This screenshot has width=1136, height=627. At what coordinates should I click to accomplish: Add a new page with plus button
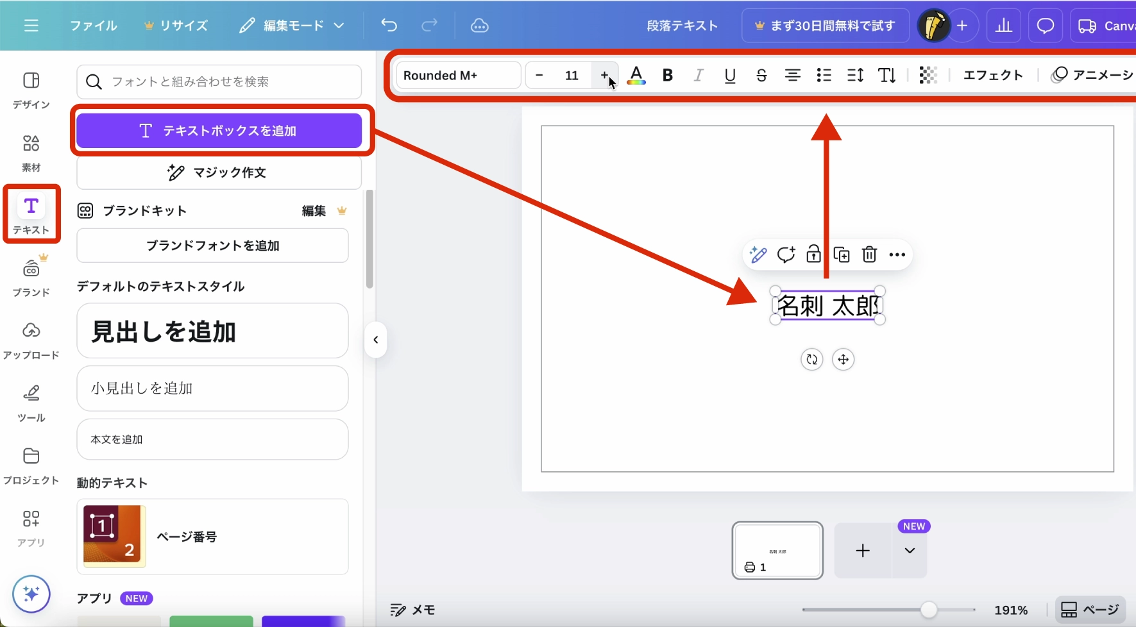point(863,551)
